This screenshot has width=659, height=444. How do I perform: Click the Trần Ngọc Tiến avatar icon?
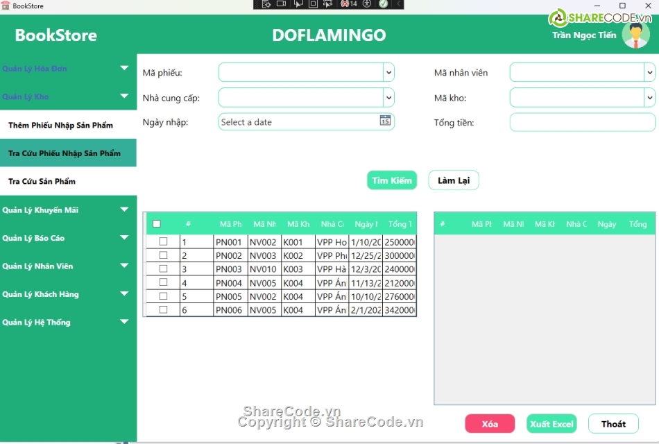point(635,35)
